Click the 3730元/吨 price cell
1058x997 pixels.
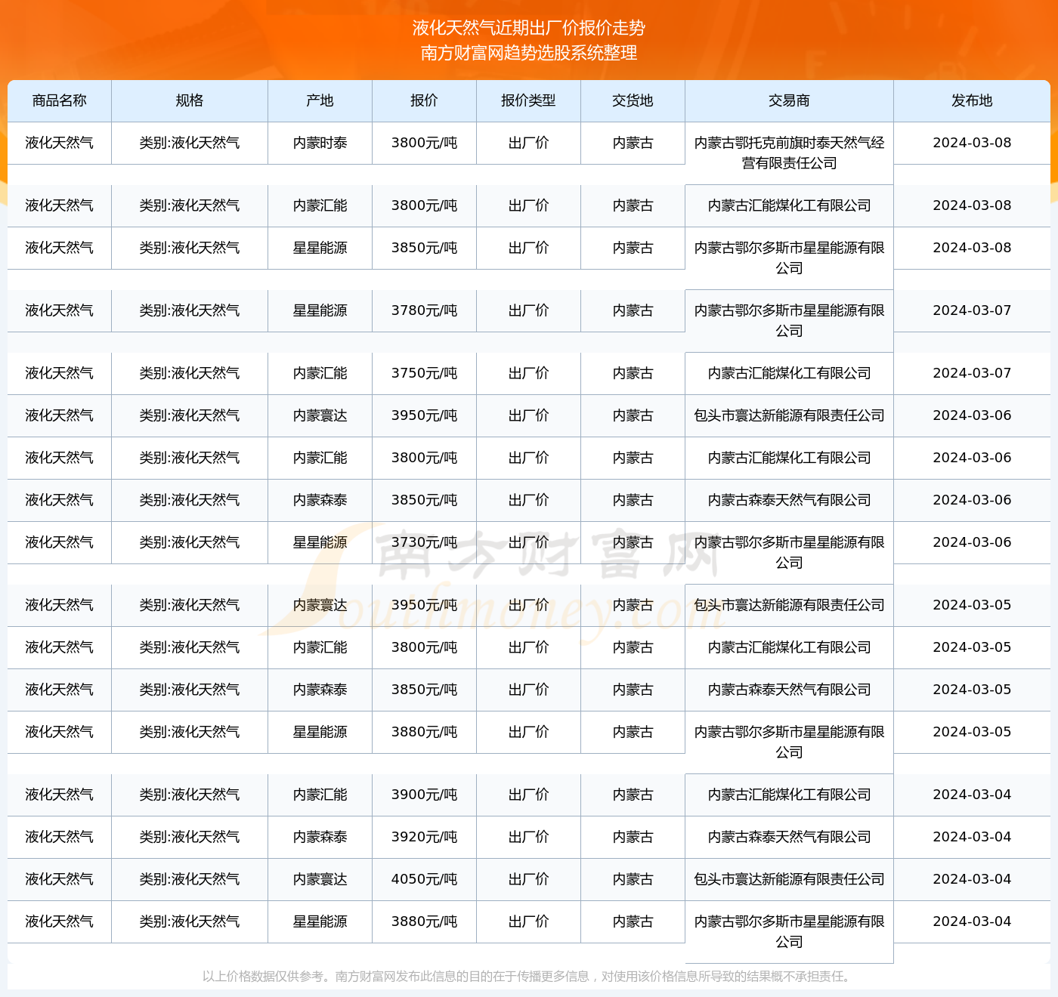425,542
